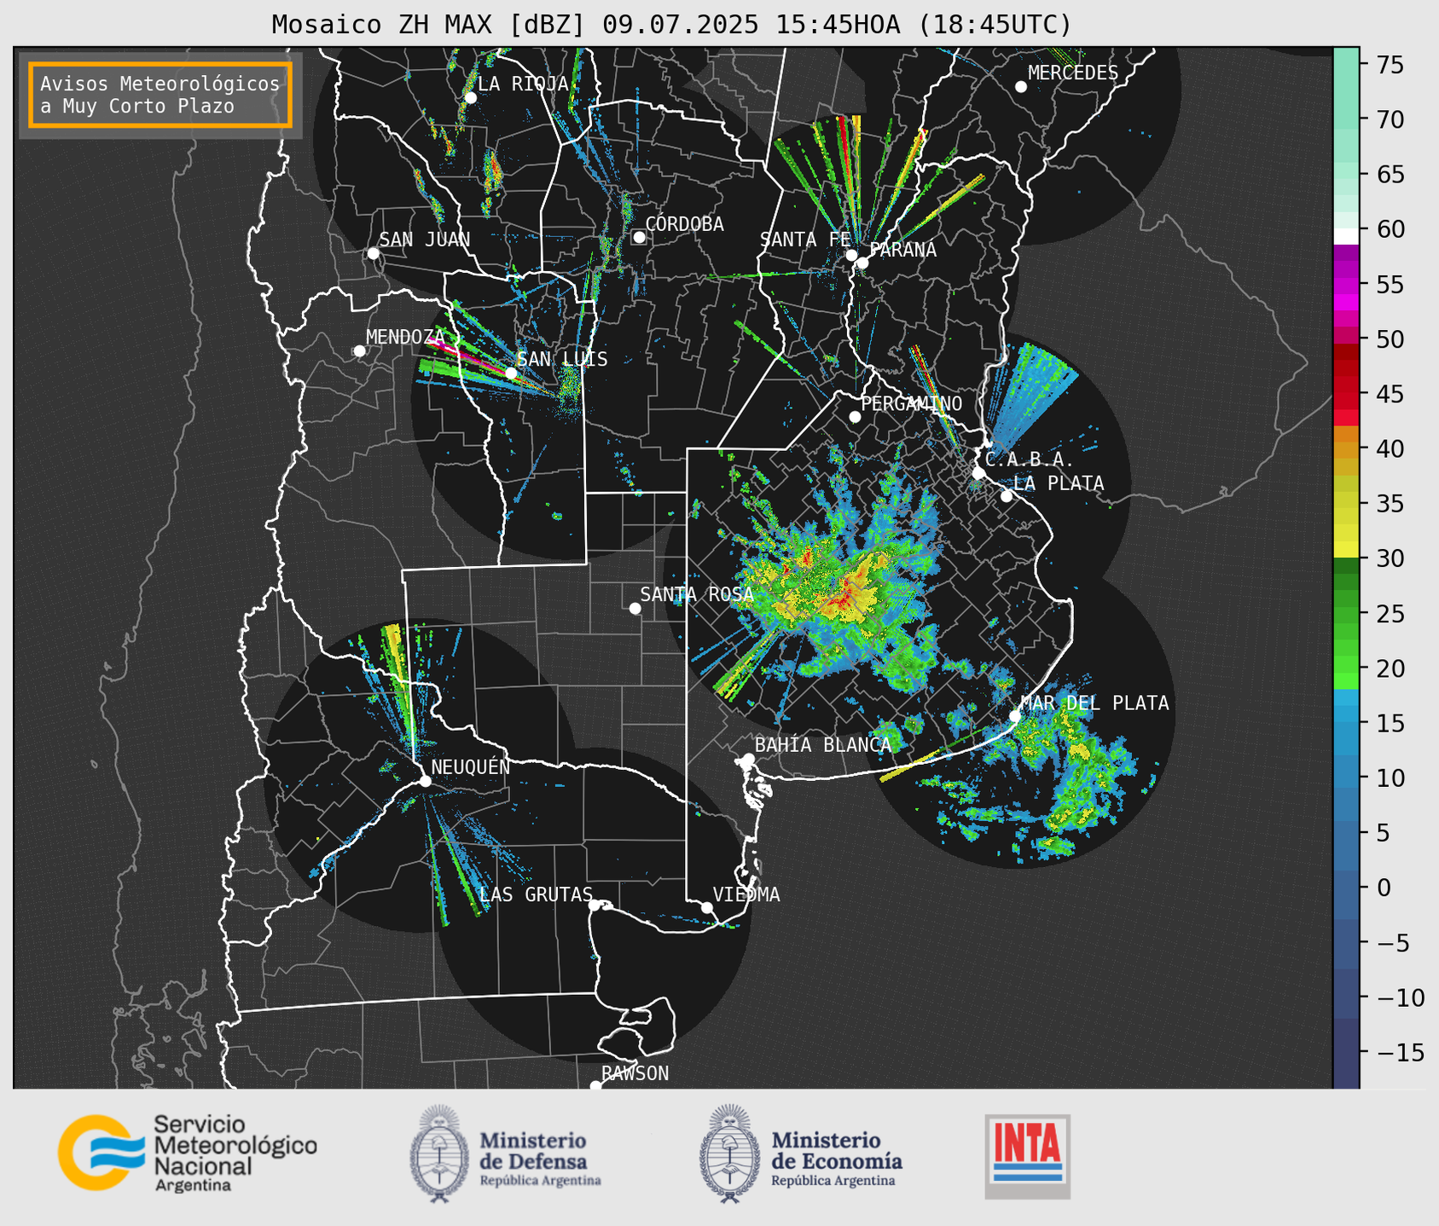Click the magenta 55 dBZ color band
Image resolution: width=1439 pixels, height=1226 pixels.
[1346, 285]
